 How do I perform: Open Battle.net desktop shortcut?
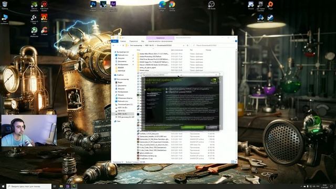pyautogui.click(x=260, y=18)
